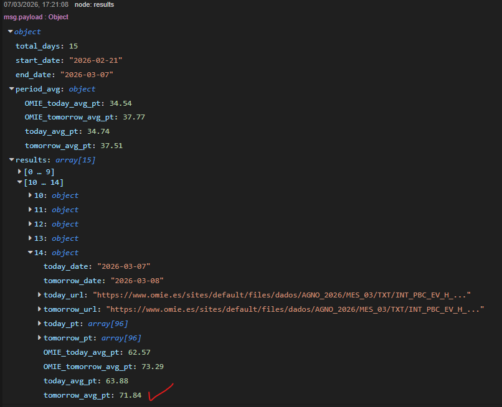The image size is (502, 407).
Task: Collapse array item 14
Action: (x=30, y=253)
